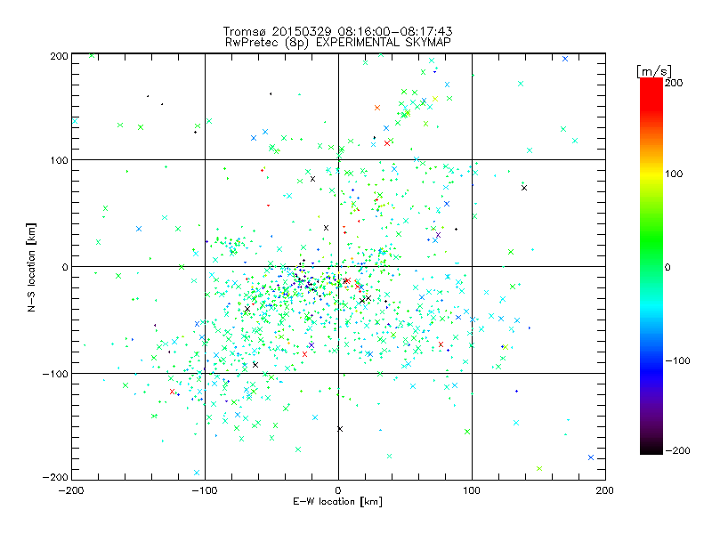Click the 'N-S location [km]' axis label
The width and height of the screenshot is (712, 534).
point(31,267)
